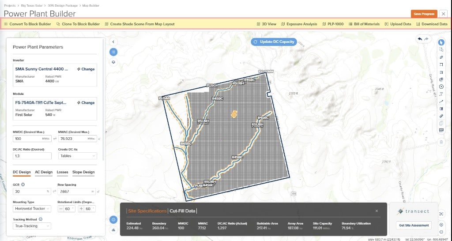Click Upload Data

(x=398, y=24)
